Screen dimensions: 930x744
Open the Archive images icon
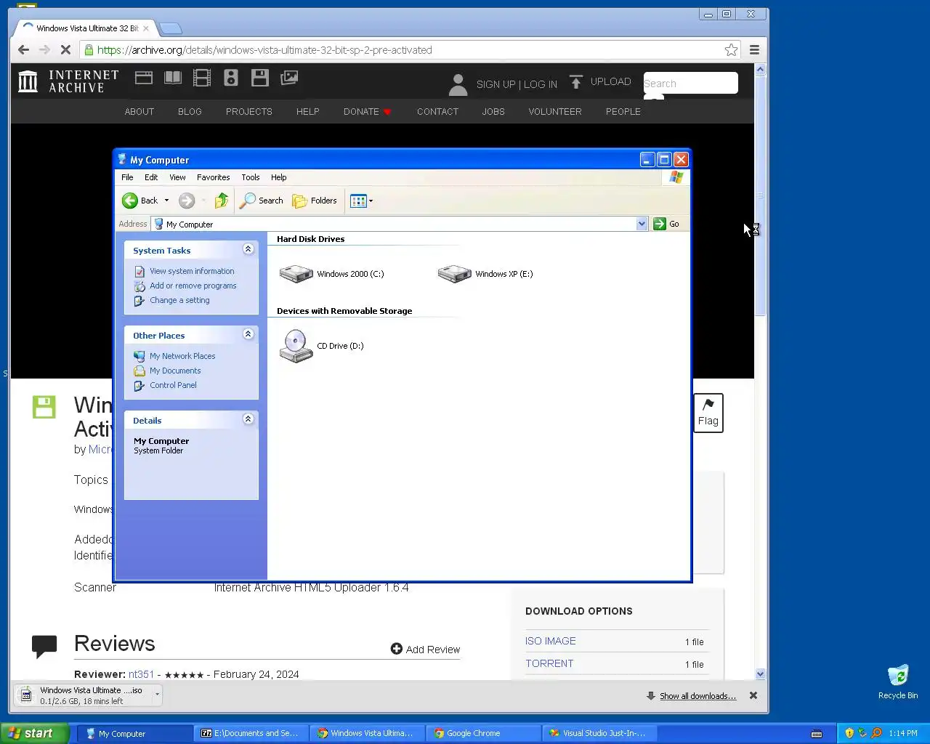click(x=289, y=78)
